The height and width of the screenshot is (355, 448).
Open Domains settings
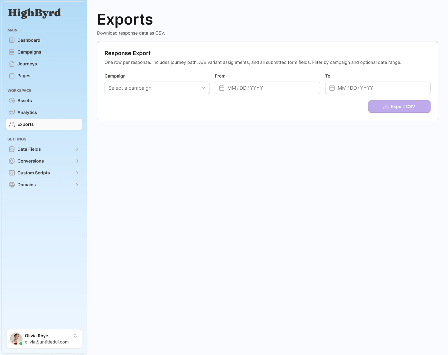(x=44, y=185)
